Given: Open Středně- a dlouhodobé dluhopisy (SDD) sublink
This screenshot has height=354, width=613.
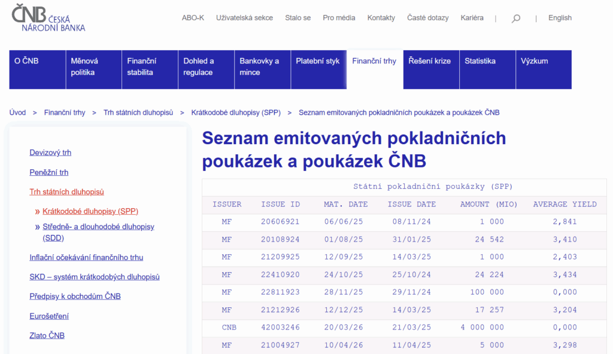Looking at the screenshot, I should [99, 232].
